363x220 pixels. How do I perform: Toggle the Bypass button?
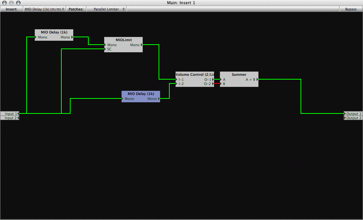coord(351,9)
